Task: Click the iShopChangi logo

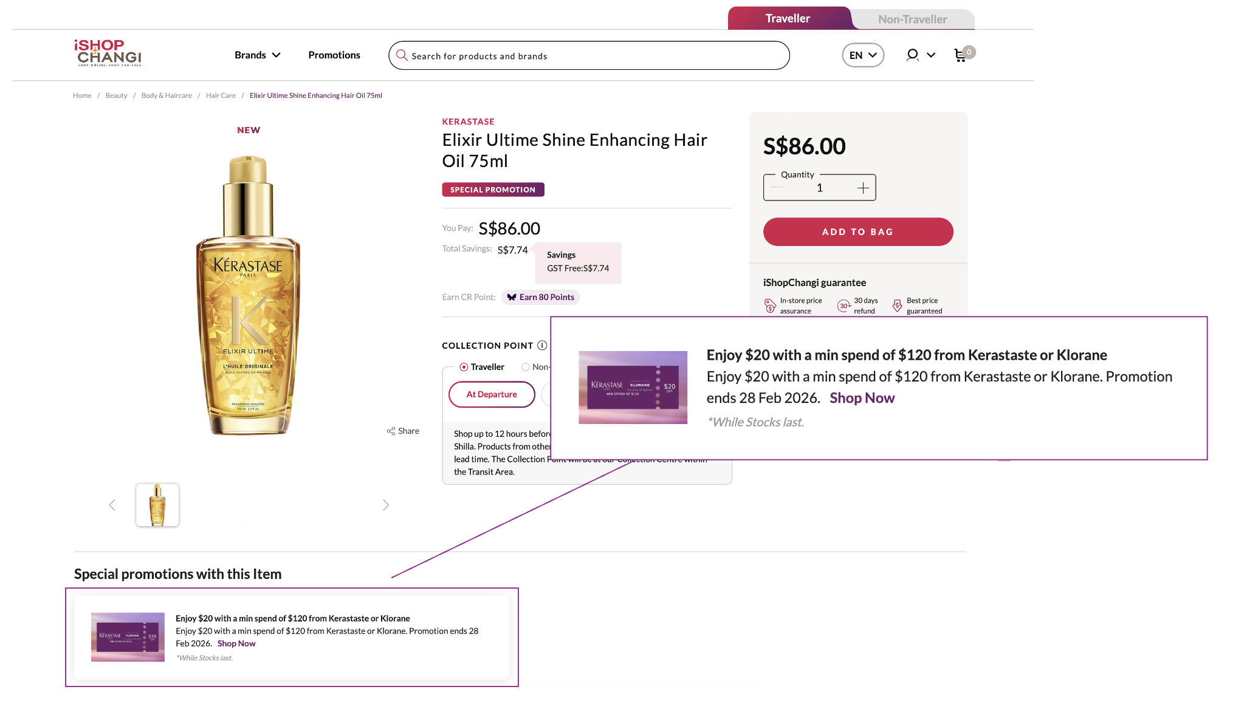Action: 108,53
